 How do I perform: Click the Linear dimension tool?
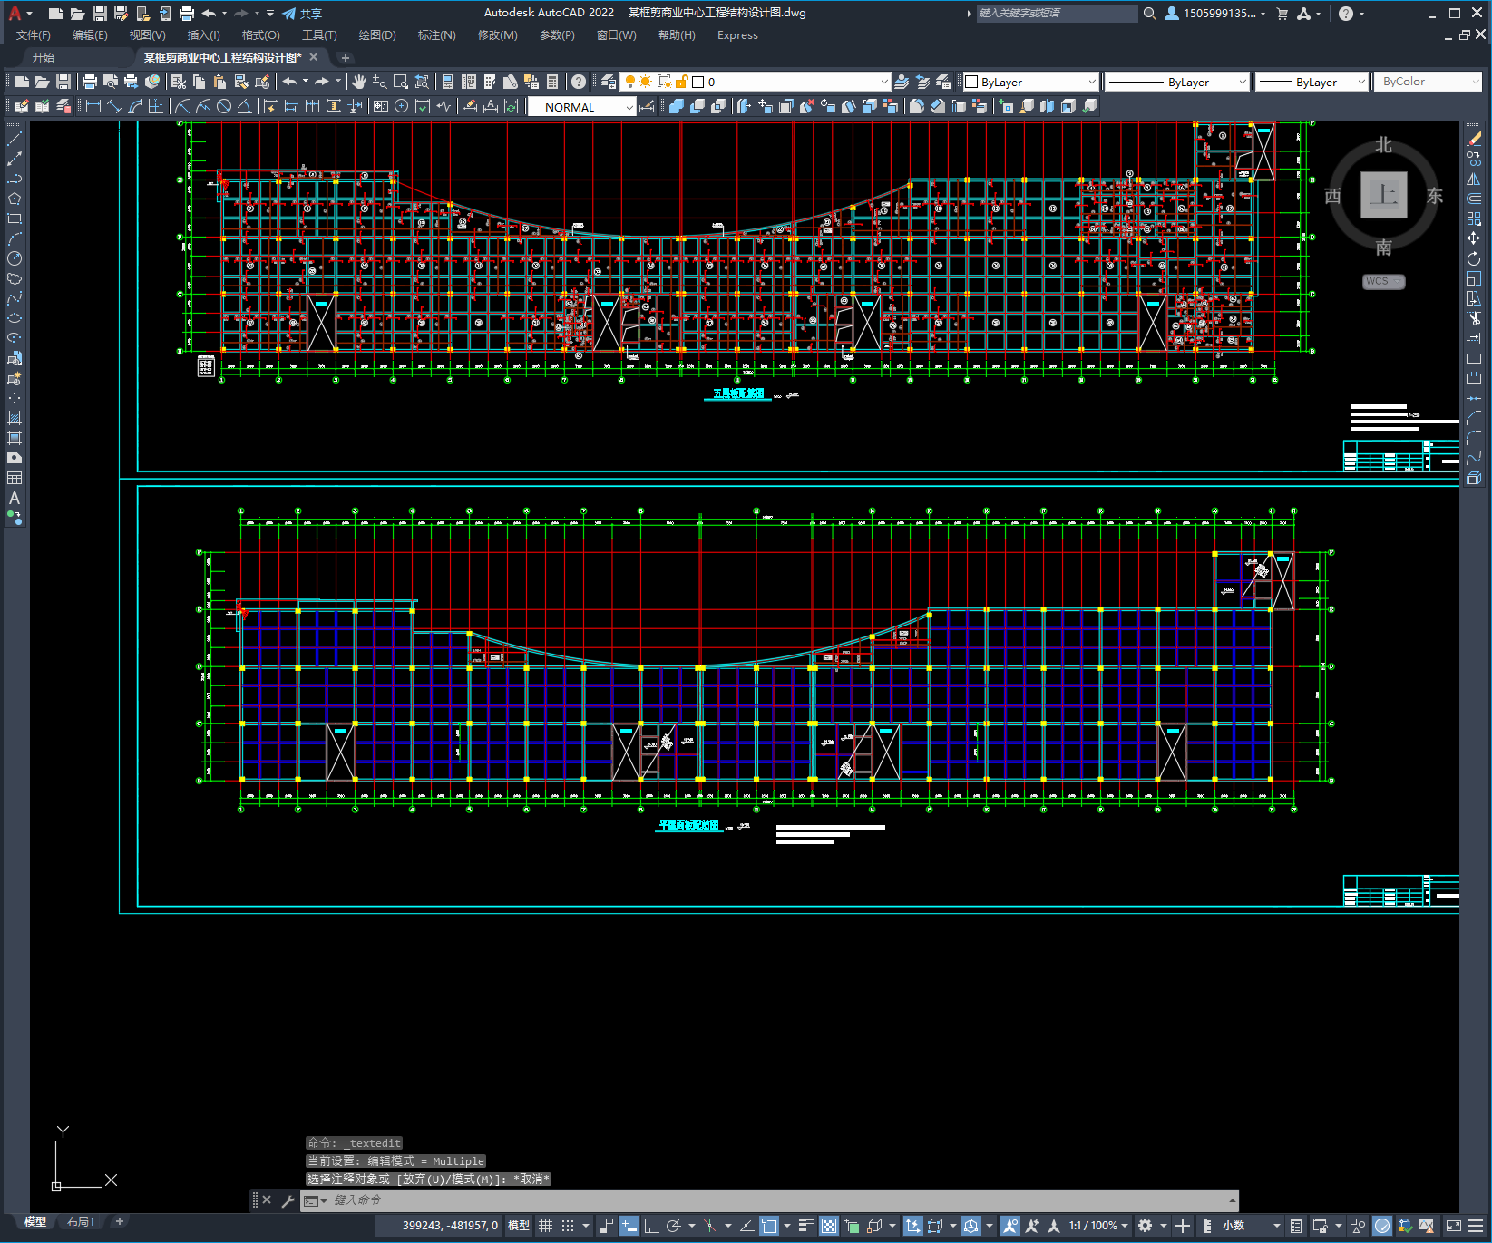tap(93, 106)
